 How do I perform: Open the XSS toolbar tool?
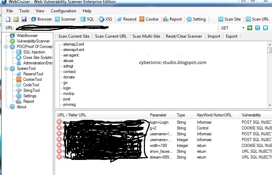(105, 19)
